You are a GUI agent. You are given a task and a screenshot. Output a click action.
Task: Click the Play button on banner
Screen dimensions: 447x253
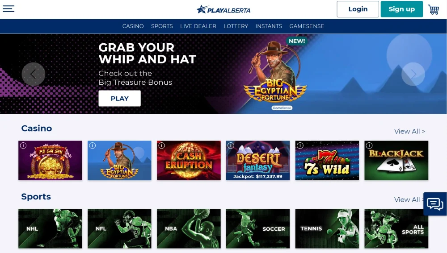click(119, 99)
